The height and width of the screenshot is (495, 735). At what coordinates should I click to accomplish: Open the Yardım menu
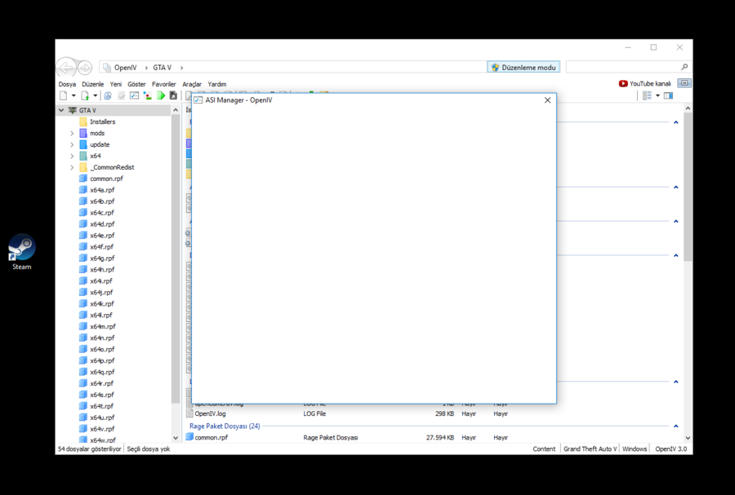click(217, 84)
